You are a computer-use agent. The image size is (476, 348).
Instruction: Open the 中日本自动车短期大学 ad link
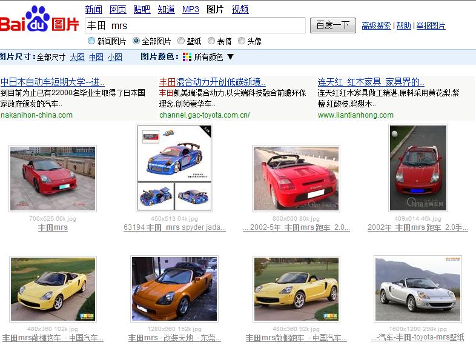(53, 82)
